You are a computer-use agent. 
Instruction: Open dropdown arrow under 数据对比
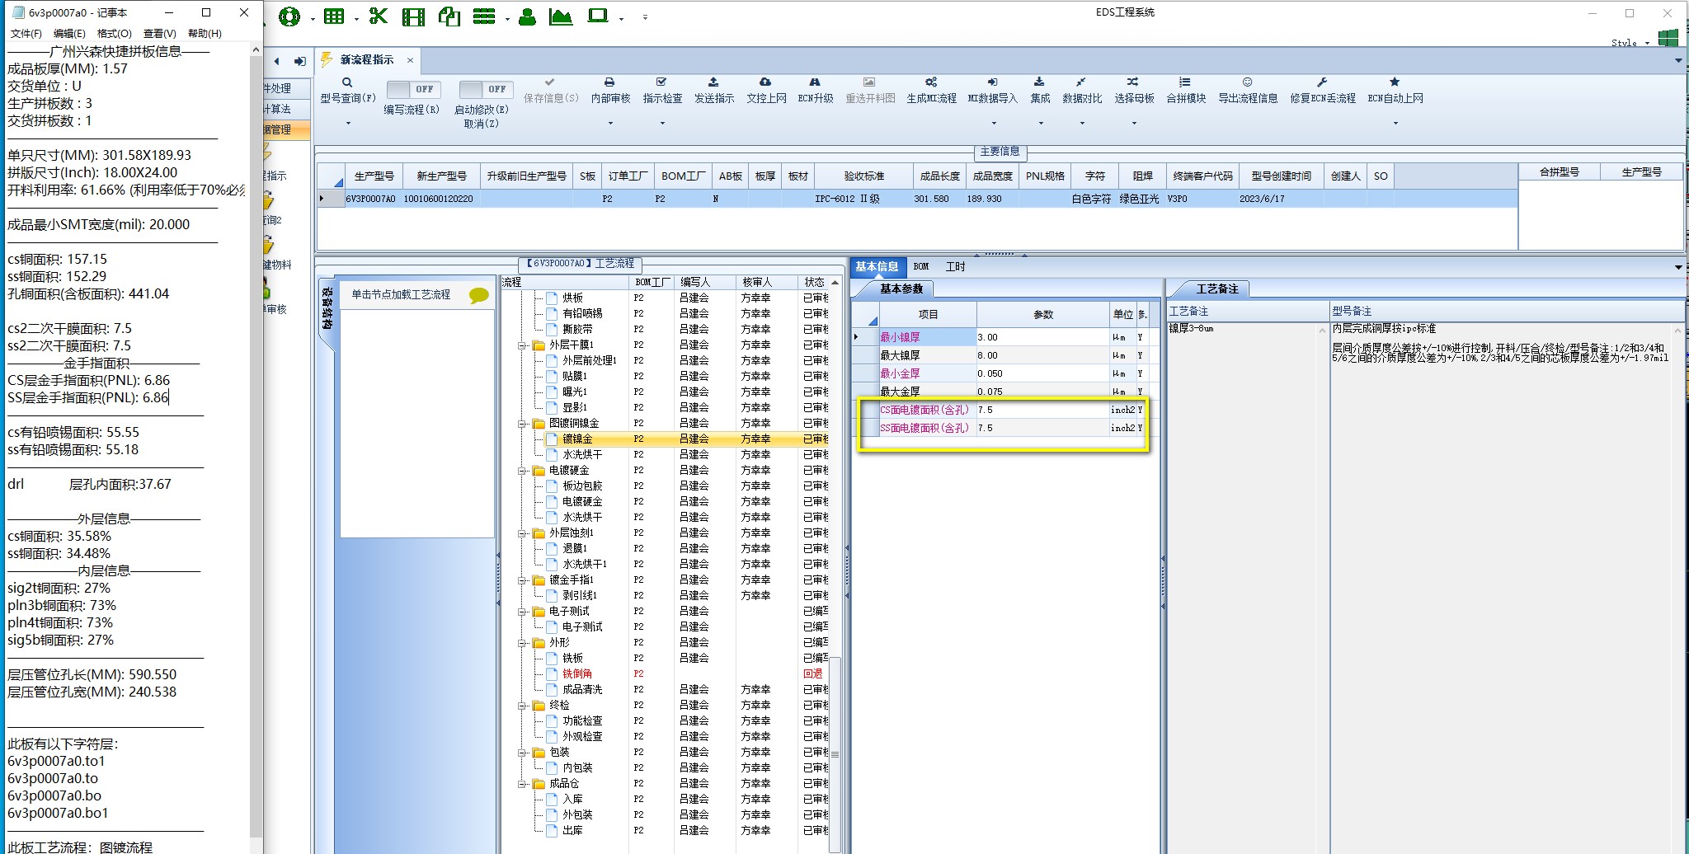click(1082, 124)
